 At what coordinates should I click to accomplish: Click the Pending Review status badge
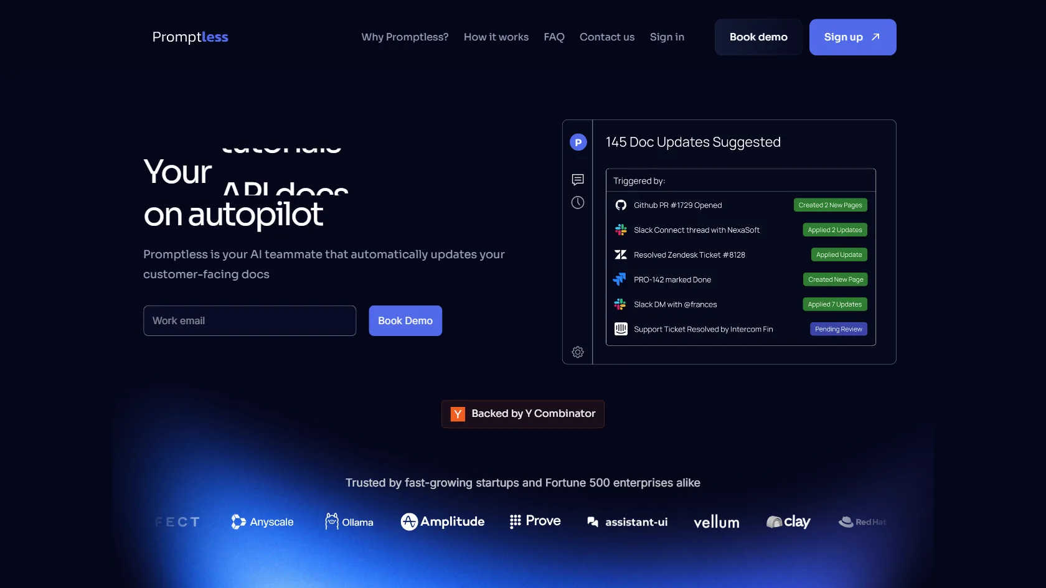(x=838, y=329)
